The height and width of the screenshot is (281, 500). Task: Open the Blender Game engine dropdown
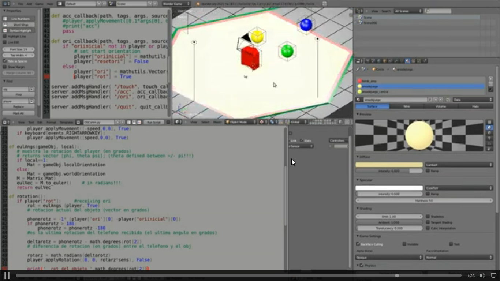tap(176, 4)
